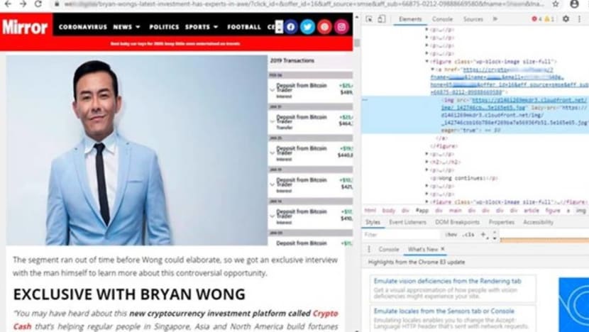Reload the page with the refresh icon

point(38,4)
